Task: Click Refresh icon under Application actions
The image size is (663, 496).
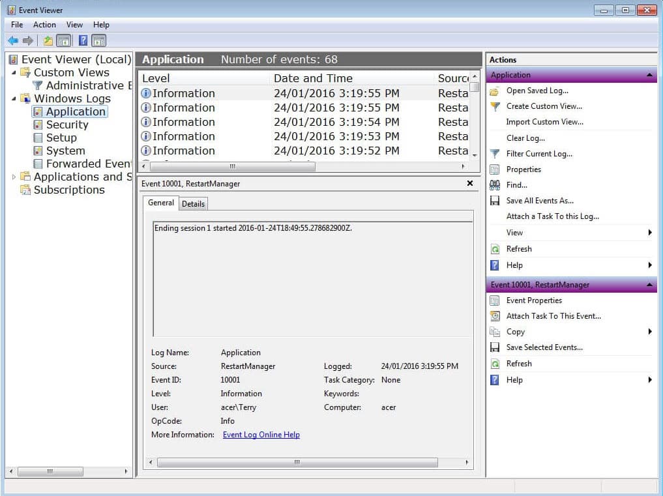Action: tap(495, 248)
